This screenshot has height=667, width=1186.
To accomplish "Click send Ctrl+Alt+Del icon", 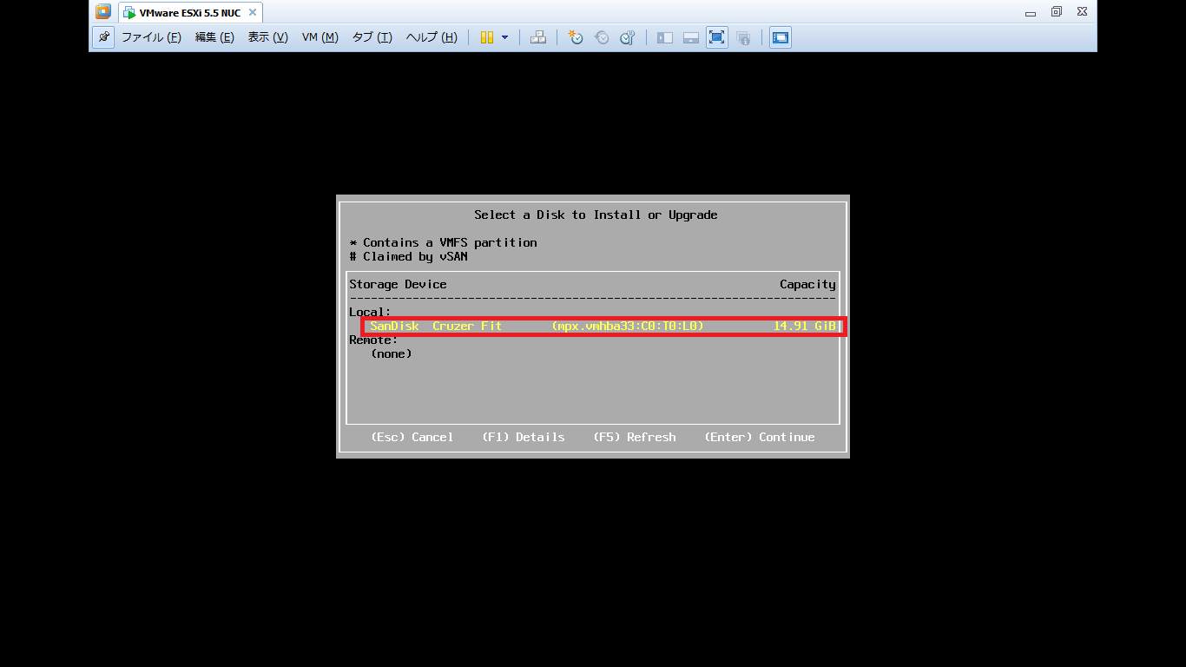I will 538,37.
